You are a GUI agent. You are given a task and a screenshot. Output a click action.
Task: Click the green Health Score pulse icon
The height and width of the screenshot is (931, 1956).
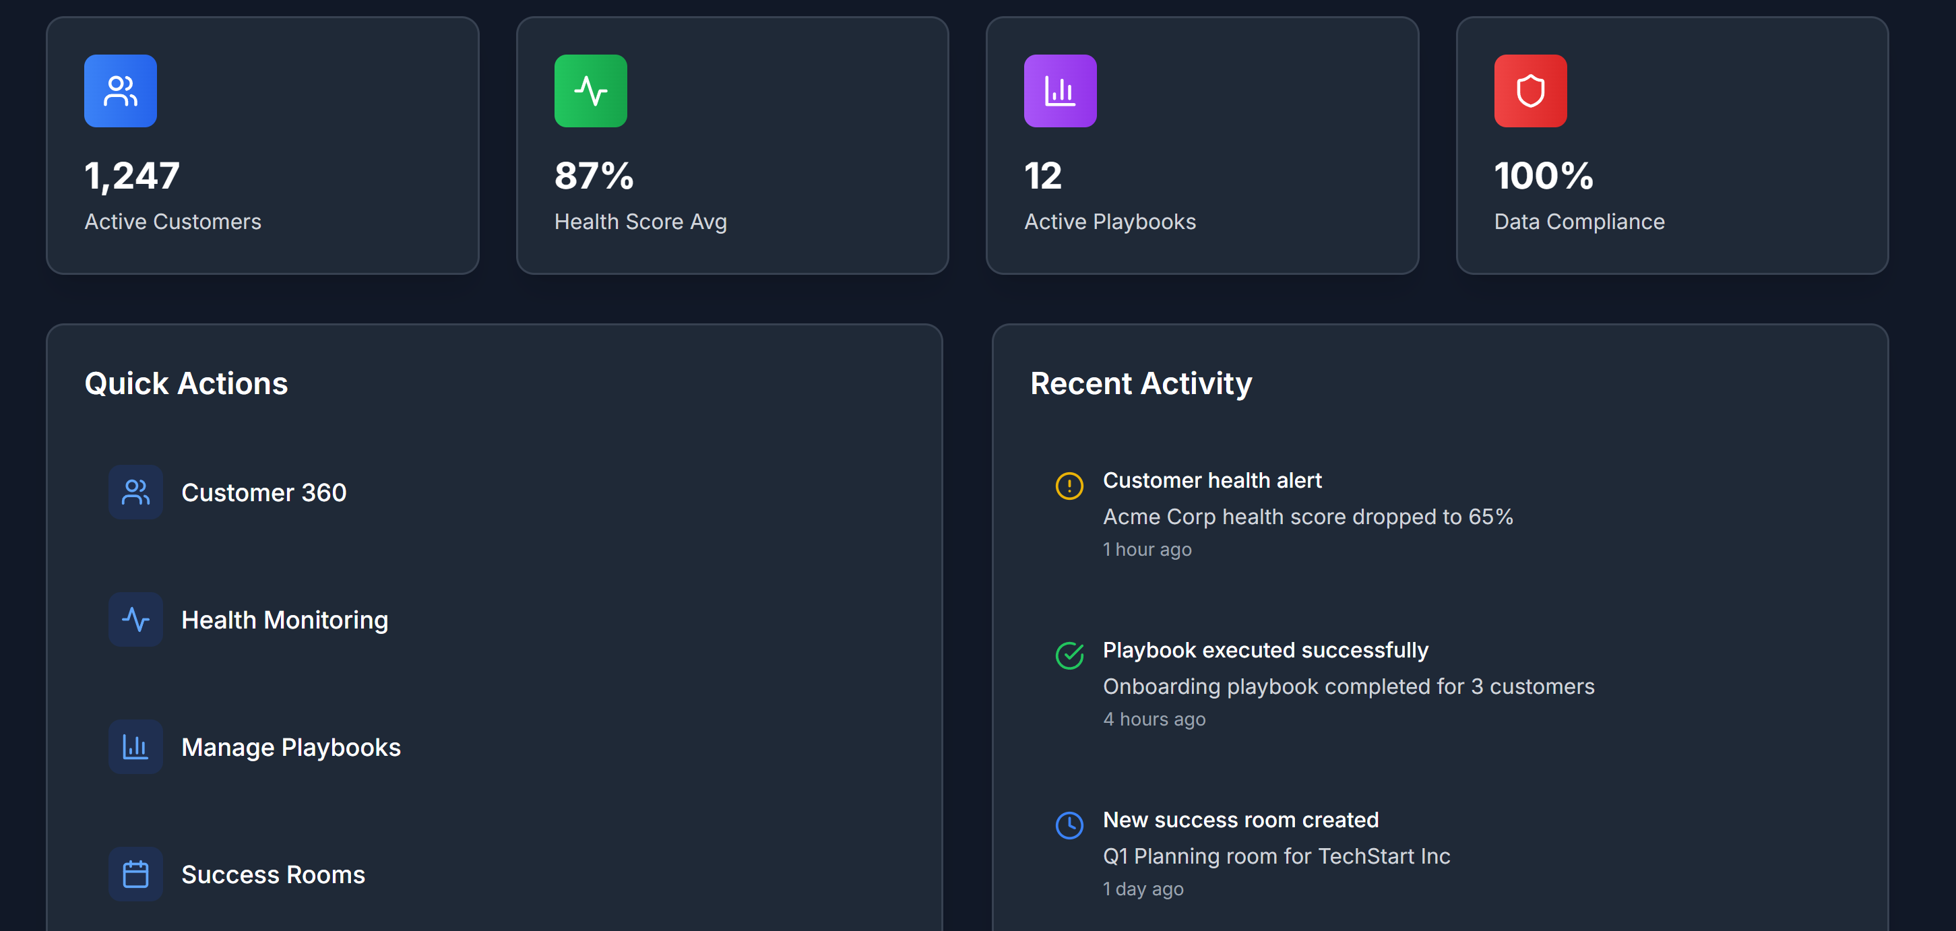[591, 90]
